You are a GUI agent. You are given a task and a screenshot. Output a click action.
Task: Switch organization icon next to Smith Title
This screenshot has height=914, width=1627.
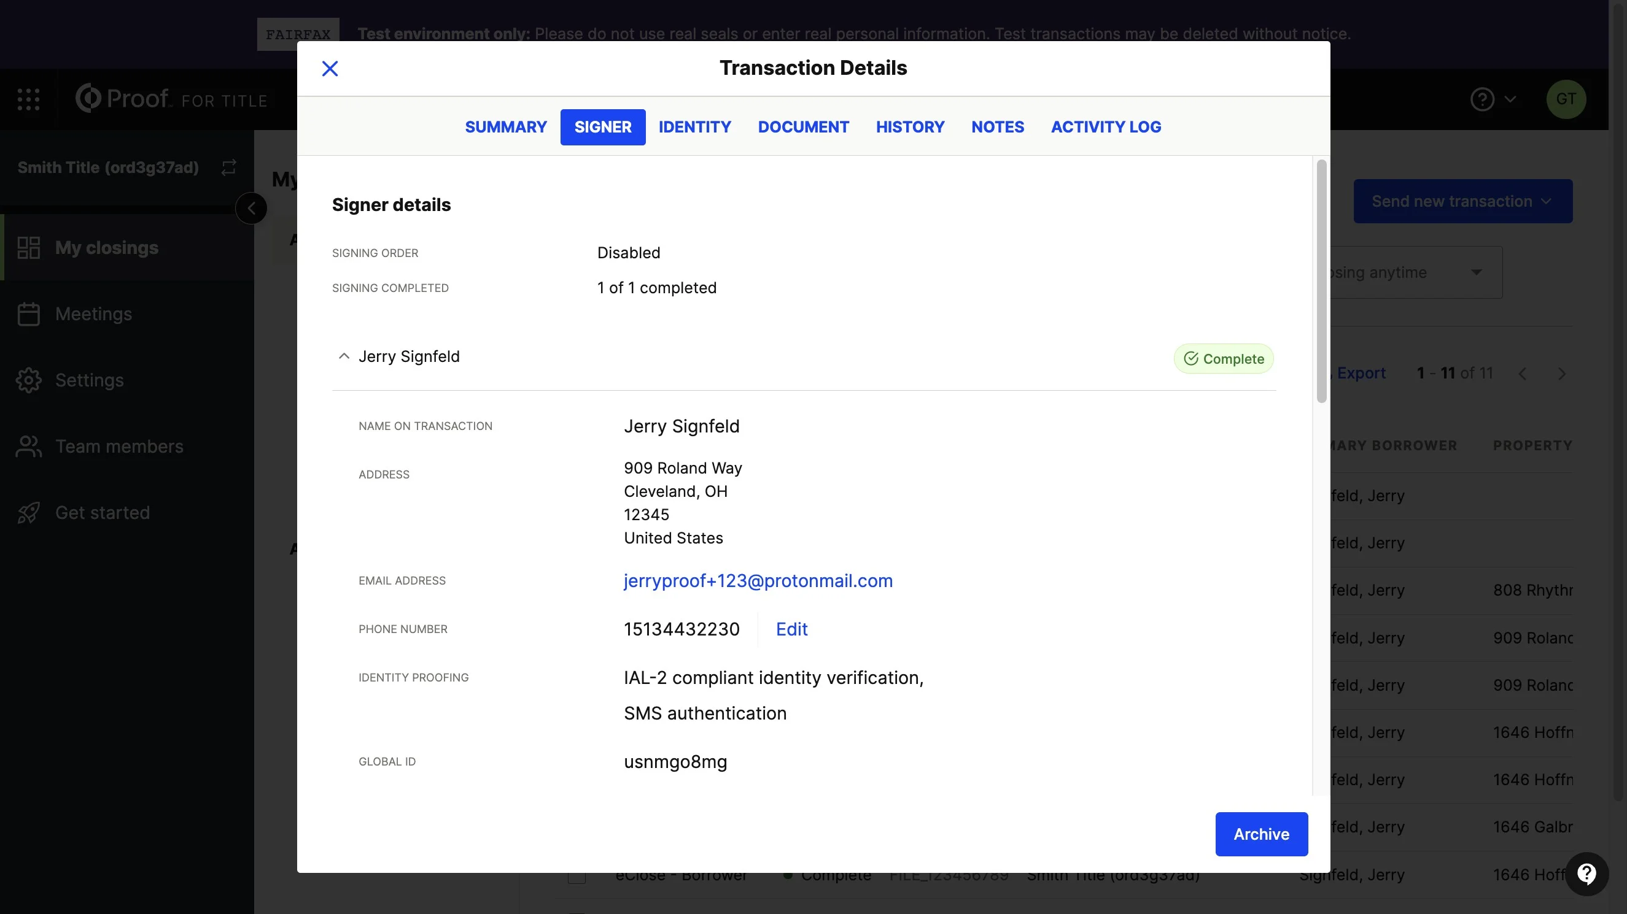point(228,167)
